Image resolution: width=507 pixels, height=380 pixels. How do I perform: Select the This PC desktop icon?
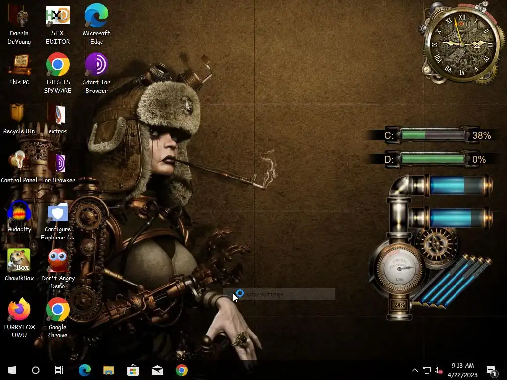pyautogui.click(x=19, y=70)
